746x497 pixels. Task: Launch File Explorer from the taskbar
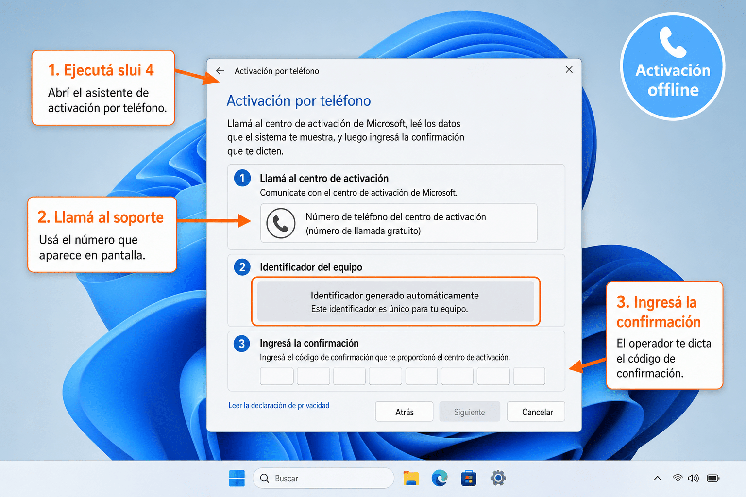point(411,478)
